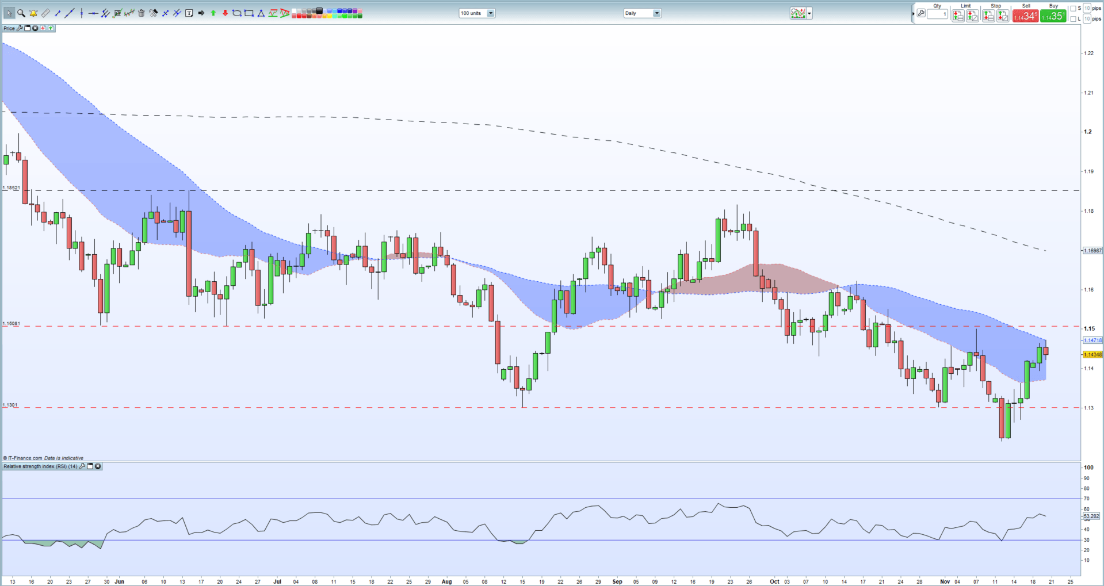Click the 1.1301 support level label
This screenshot has width=1104, height=586.
[10, 405]
